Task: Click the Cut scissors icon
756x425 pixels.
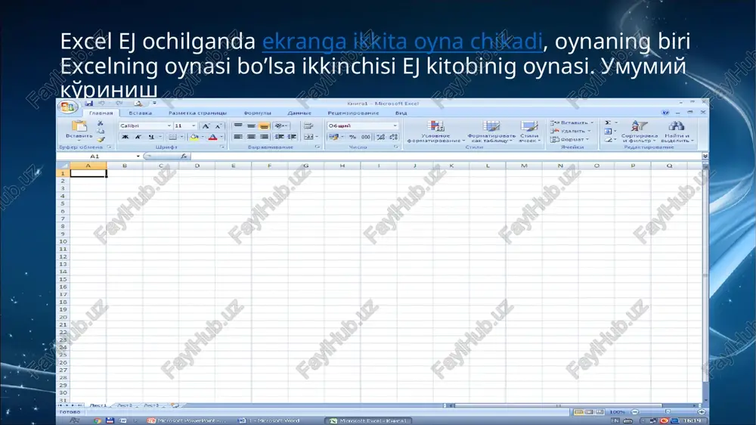Action: coord(101,123)
